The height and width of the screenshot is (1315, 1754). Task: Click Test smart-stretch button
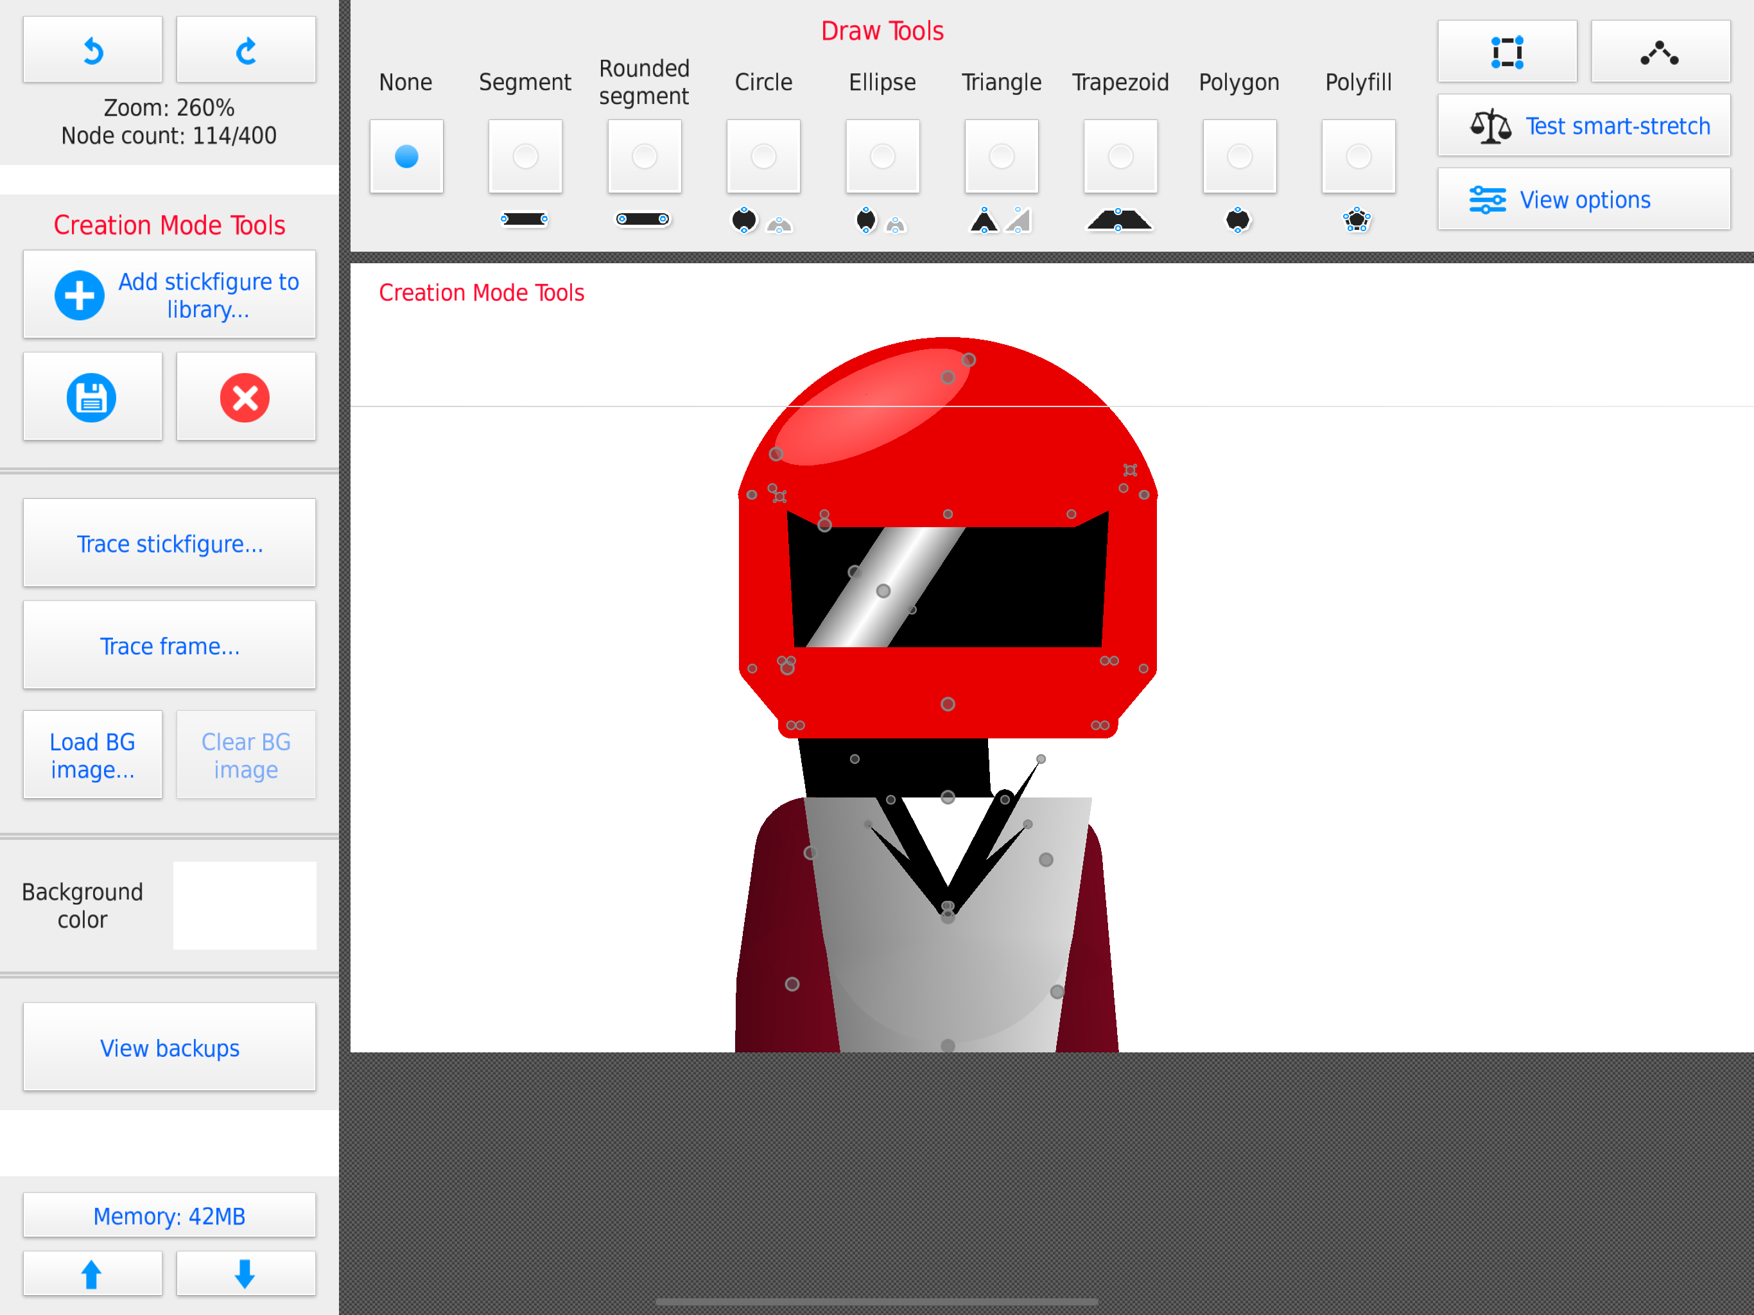point(1583,125)
